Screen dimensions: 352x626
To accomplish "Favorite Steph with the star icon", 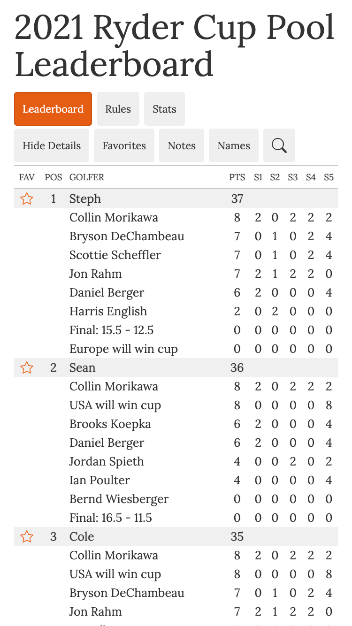I will [x=27, y=199].
